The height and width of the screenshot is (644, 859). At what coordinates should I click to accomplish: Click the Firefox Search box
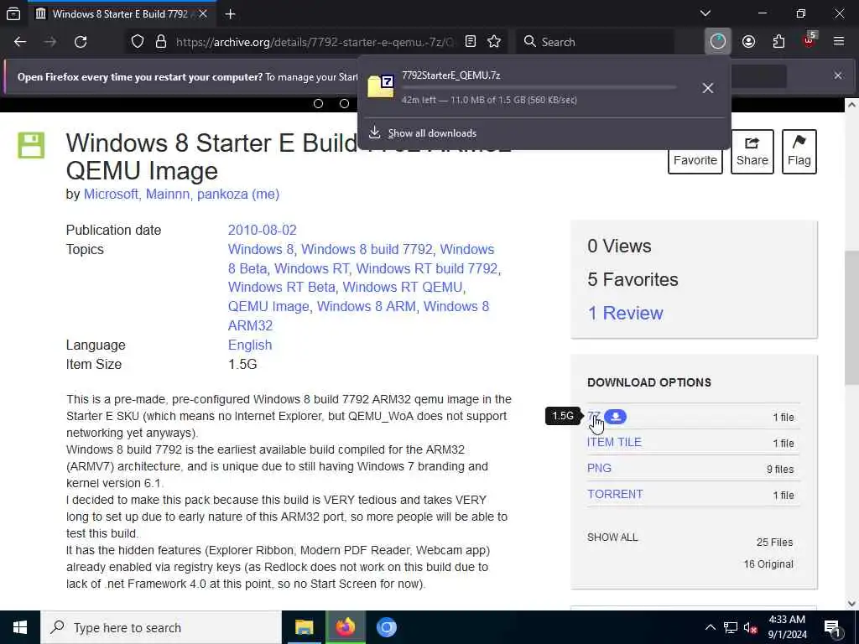click(x=596, y=42)
